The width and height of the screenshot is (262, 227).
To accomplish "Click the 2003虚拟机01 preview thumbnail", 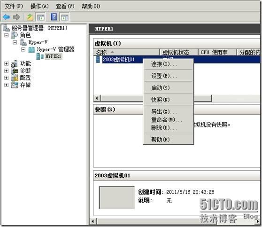I will (x=117, y=198).
